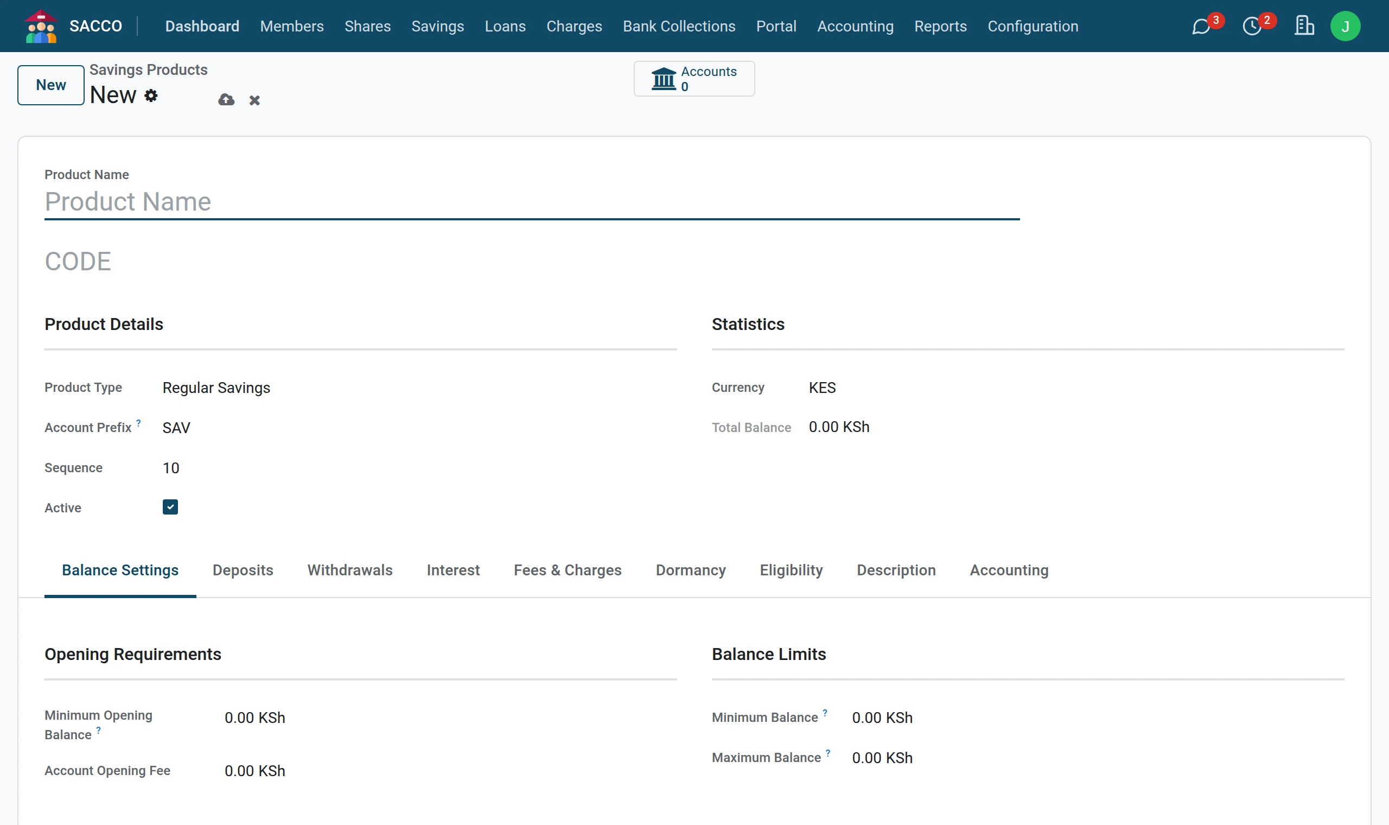Open the Portal menu
Image resolution: width=1389 pixels, height=825 pixels.
tap(776, 26)
